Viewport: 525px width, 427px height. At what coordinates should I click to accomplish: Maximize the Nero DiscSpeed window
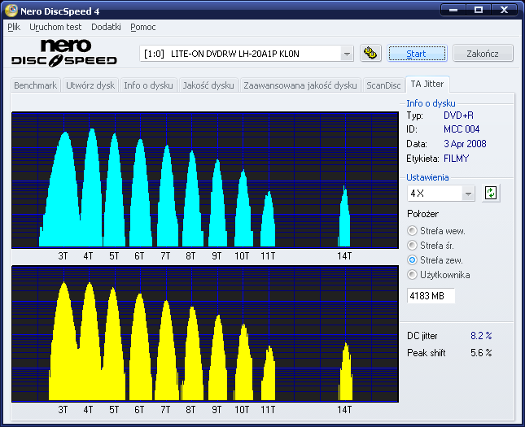479,10
